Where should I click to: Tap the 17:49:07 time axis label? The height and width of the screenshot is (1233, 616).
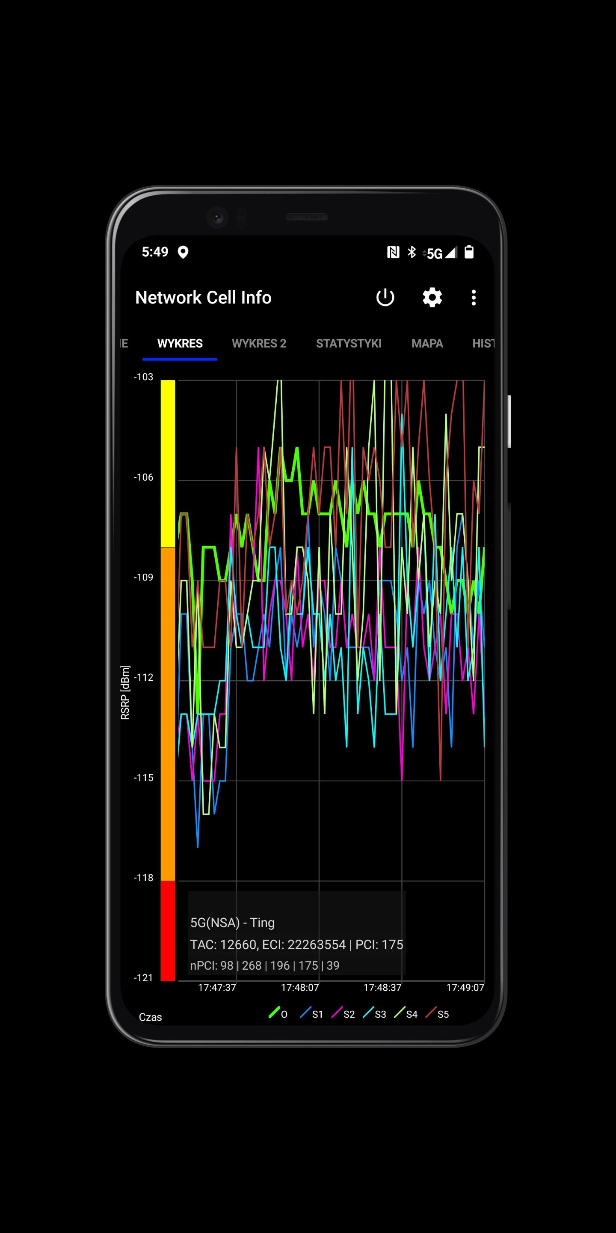465,987
